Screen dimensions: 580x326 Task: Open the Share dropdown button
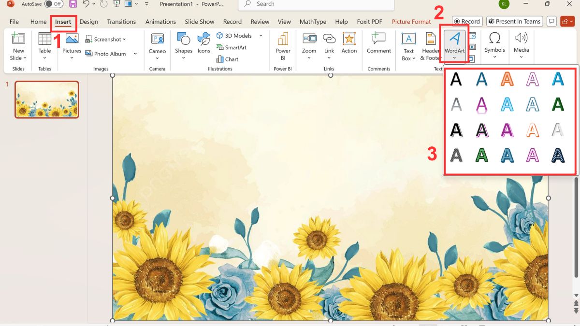567,21
